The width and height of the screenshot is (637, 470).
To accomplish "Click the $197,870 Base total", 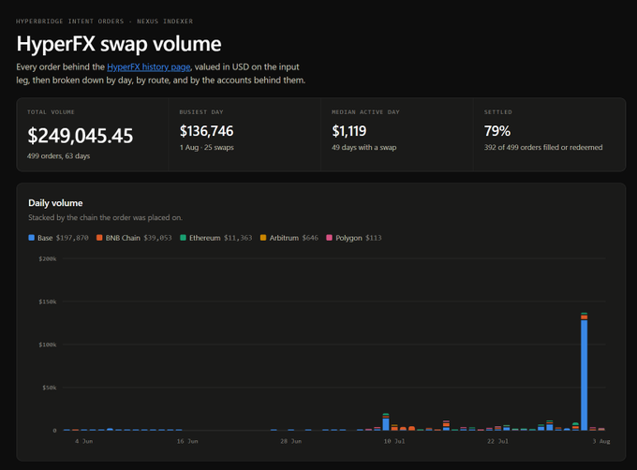I will coord(72,238).
